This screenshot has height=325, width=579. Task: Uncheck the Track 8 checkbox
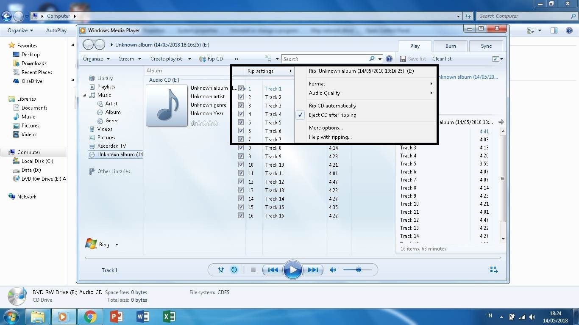[241, 148]
